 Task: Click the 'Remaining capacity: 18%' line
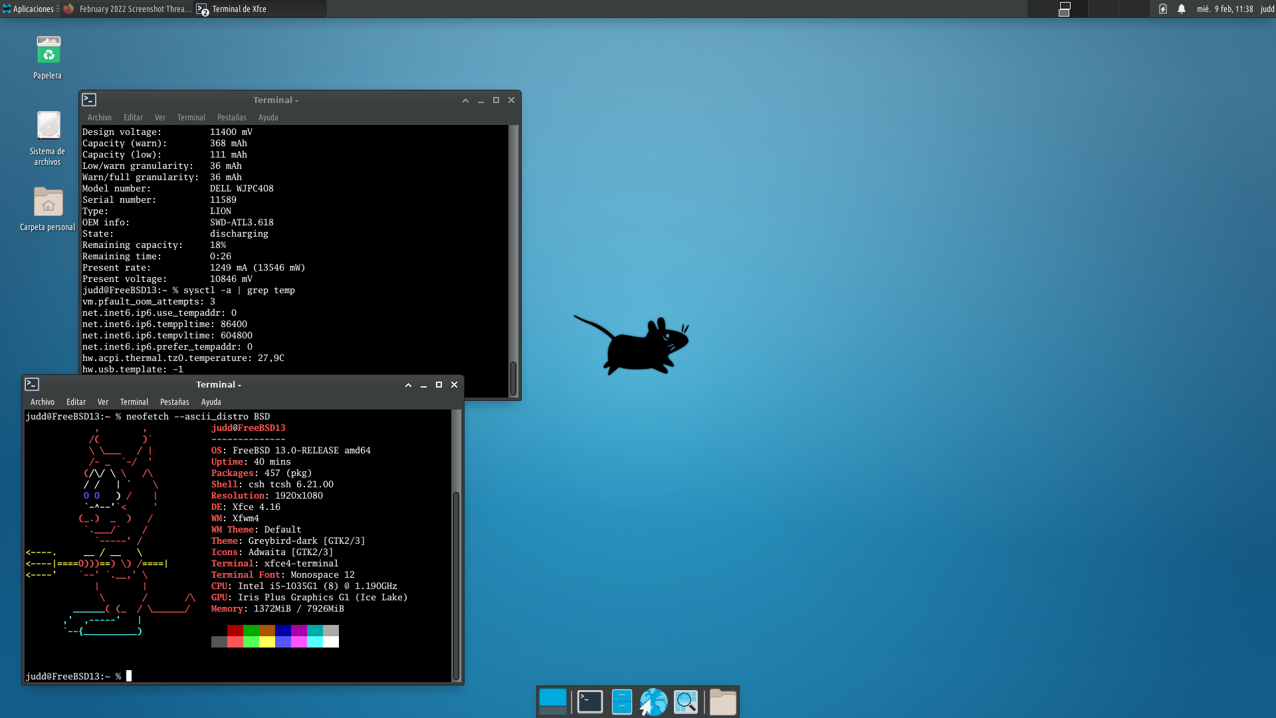[154, 245]
